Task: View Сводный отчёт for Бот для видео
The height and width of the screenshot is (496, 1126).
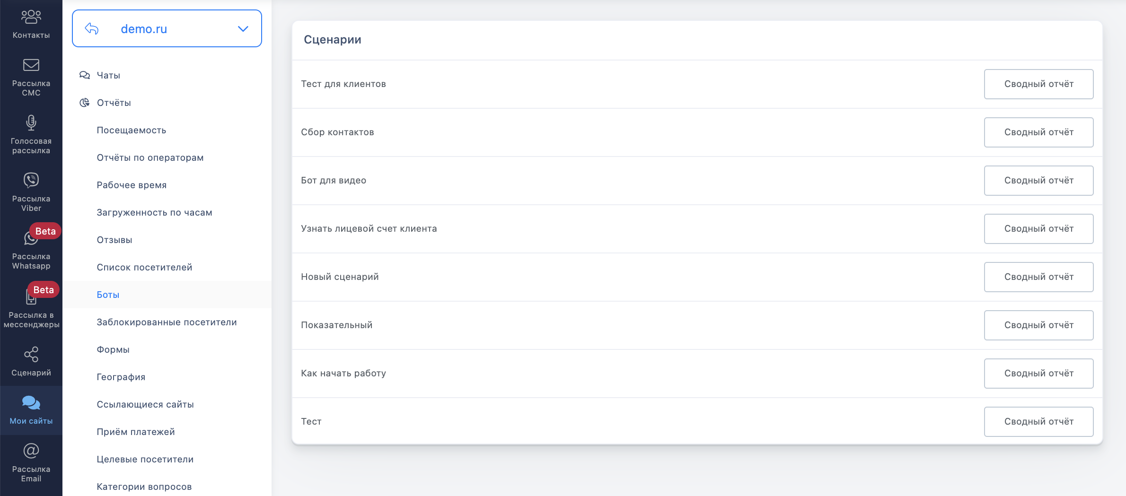Action: tap(1038, 181)
